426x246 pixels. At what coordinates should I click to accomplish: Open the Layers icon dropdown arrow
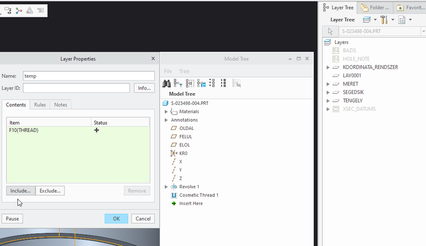pos(375,20)
